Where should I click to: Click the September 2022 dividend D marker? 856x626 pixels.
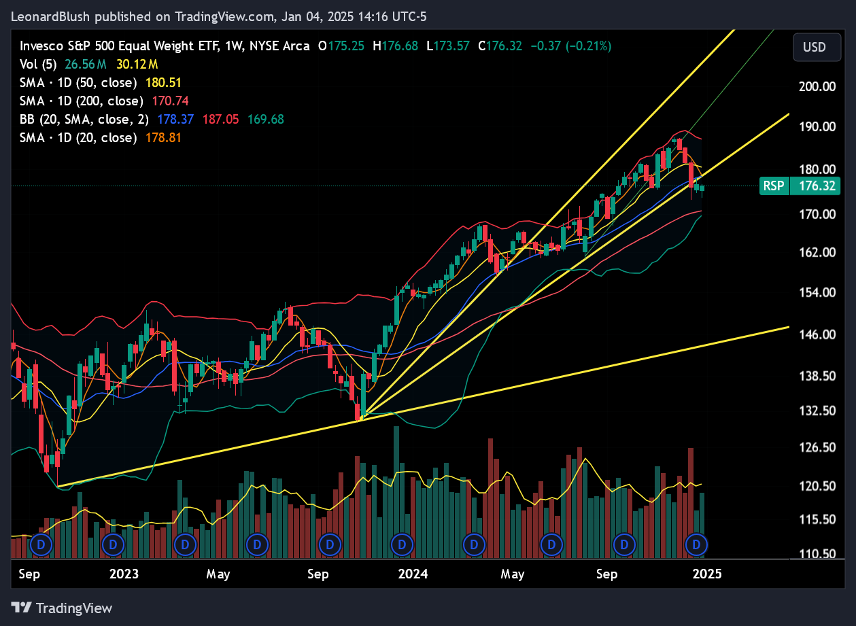tap(41, 544)
